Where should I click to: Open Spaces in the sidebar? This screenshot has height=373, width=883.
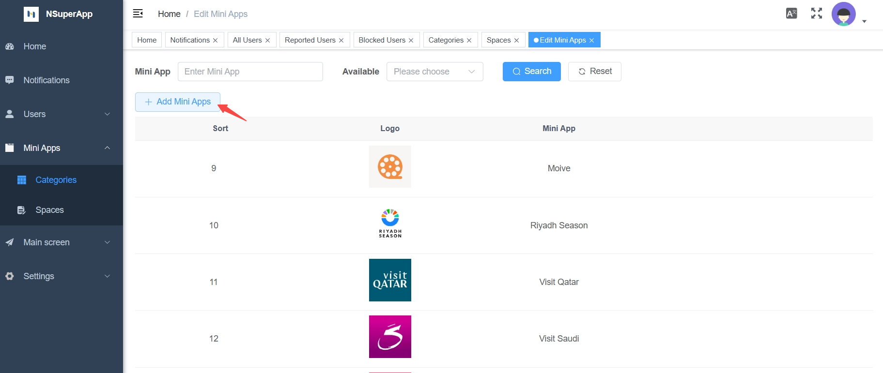click(49, 210)
